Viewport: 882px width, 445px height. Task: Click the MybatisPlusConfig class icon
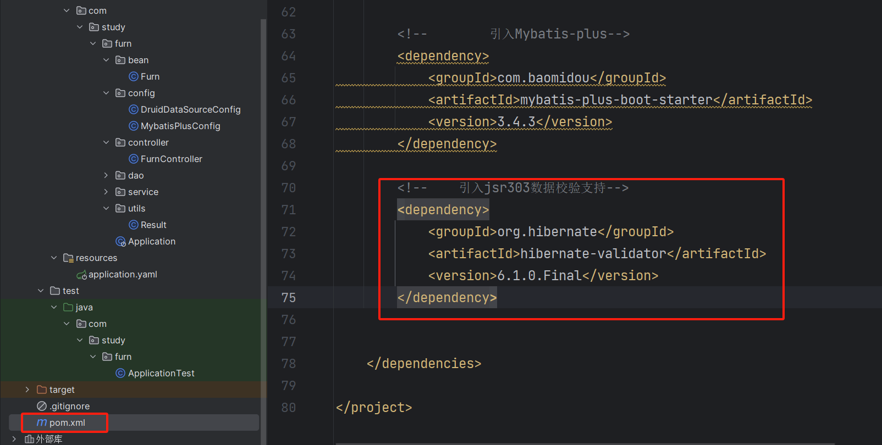pyautogui.click(x=134, y=126)
